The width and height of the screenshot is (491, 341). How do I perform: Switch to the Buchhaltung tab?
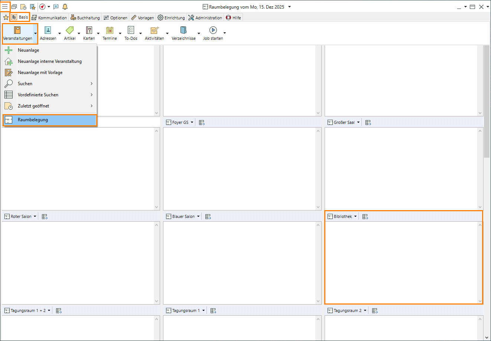pyautogui.click(x=85, y=17)
